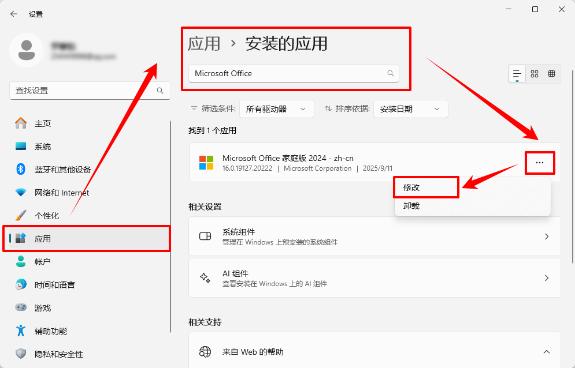The width and height of the screenshot is (575, 368).
Task: Maximize the Settings window
Action: point(535,10)
